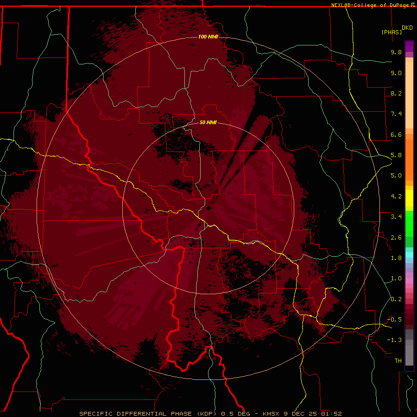Click the 7.4 value on the color scale
Viewport: 417px width, 417px height.
pyautogui.click(x=396, y=114)
